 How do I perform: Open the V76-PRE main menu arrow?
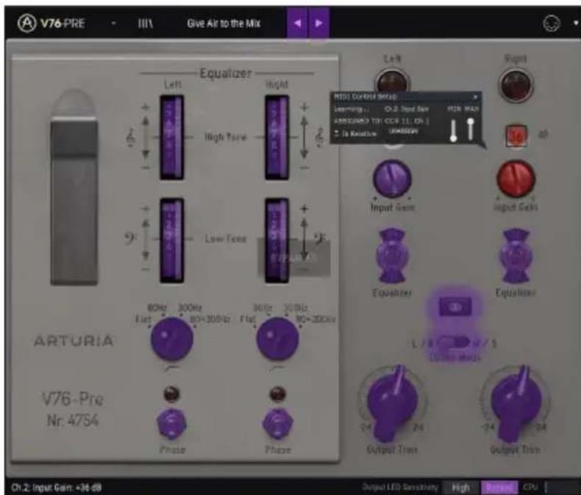(x=113, y=24)
